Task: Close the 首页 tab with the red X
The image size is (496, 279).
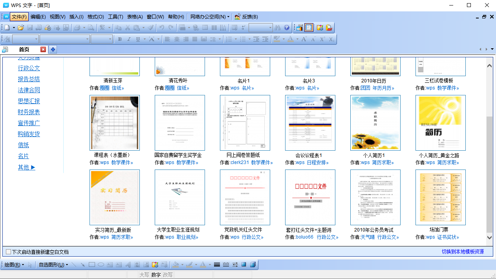Action: 43,49
